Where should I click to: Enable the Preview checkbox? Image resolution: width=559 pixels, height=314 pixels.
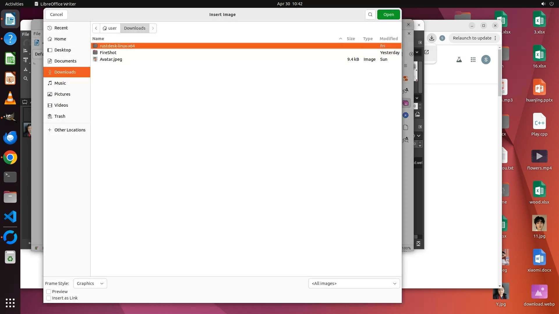pos(49,292)
